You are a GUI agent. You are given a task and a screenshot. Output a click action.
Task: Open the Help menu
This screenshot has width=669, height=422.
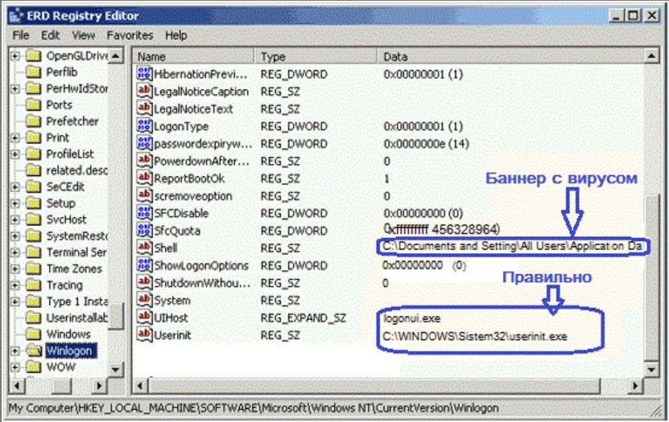coord(176,35)
